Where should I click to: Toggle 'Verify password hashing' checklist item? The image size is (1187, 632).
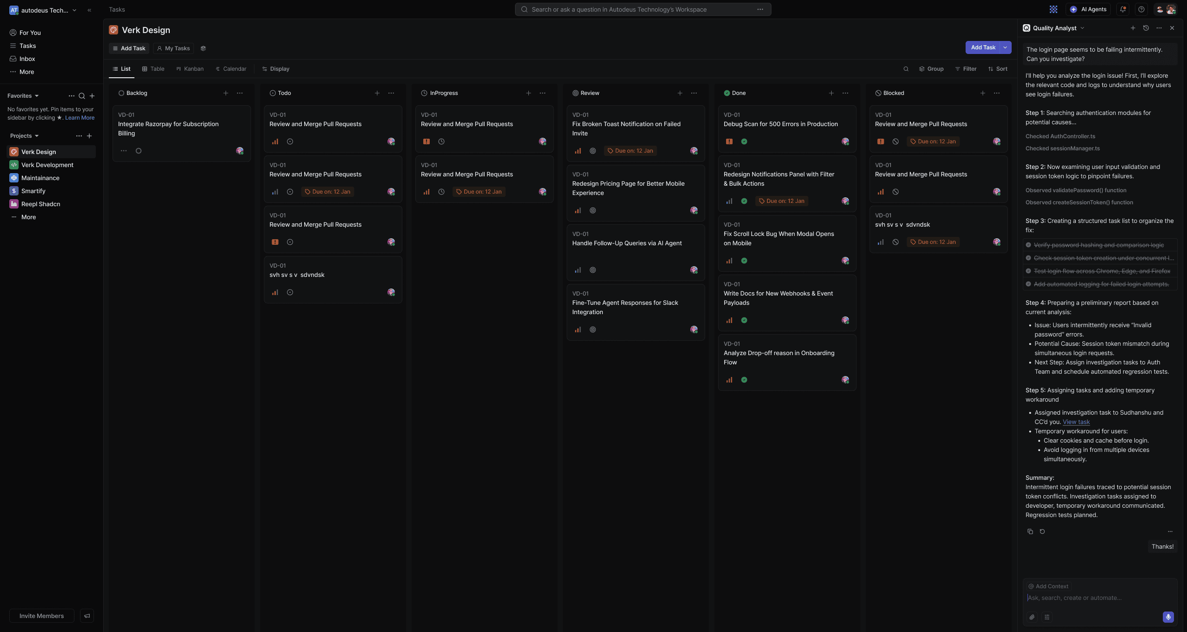pos(1028,245)
